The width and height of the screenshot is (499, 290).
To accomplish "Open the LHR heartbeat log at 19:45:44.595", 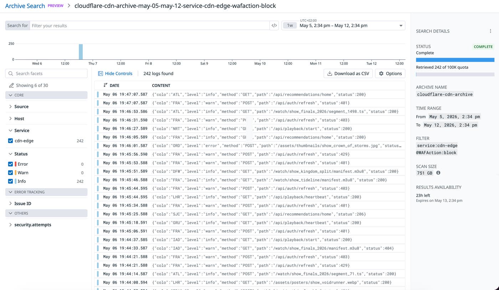I will pyautogui.click(x=249, y=197).
